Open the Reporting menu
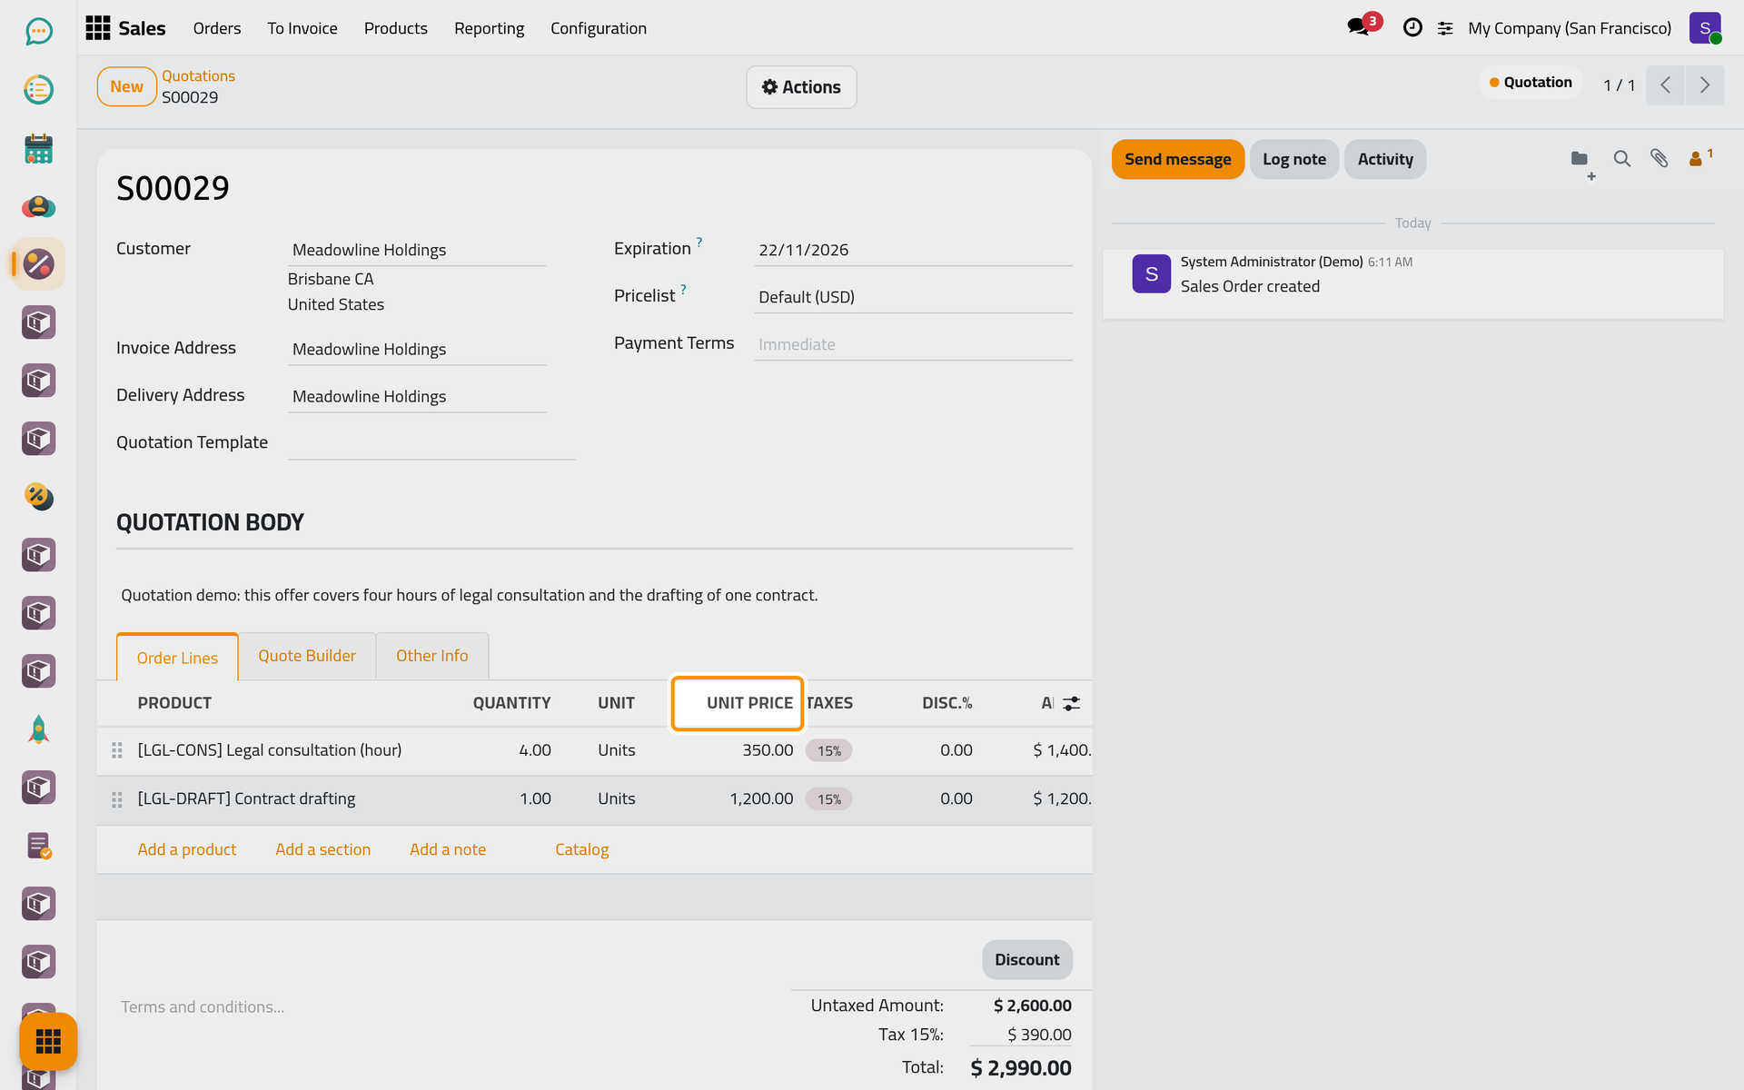The width and height of the screenshot is (1744, 1090). tap(489, 28)
